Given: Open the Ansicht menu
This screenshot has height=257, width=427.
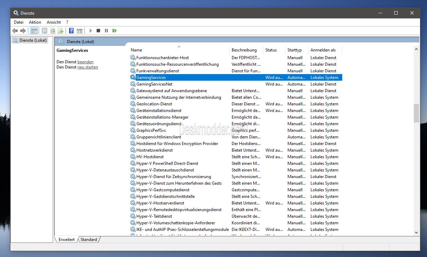Looking at the screenshot, I should coord(54,22).
